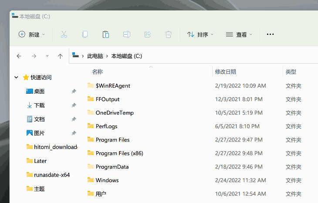Screen dimensions: 318x203
Task: Click the Share icon in toolbar
Action: click(x=147, y=34)
